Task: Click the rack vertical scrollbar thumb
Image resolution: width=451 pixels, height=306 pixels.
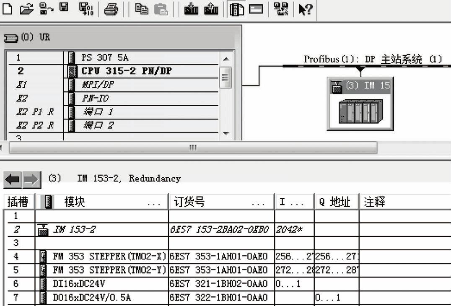Action: coord(225,78)
